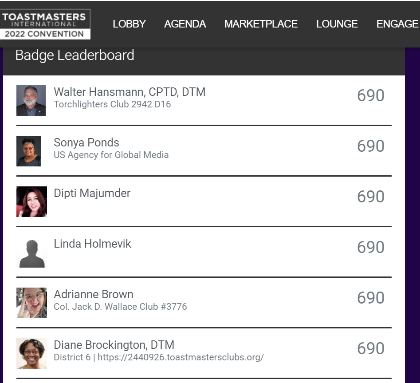
Task: Click the name Walter Hansmann, CPTD, DTM
Action: (x=130, y=92)
